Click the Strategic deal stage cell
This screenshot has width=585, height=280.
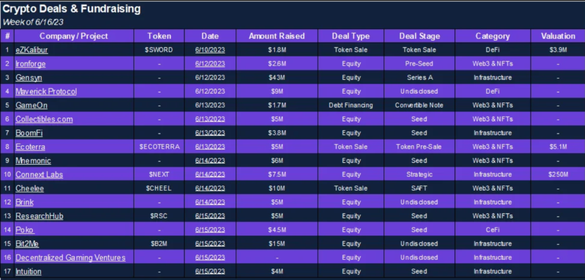click(x=419, y=174)
